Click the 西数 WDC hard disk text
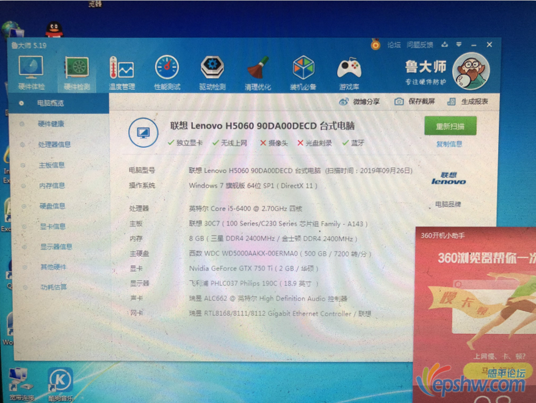This screenshot has width=536, height=403. pos(280,253)
